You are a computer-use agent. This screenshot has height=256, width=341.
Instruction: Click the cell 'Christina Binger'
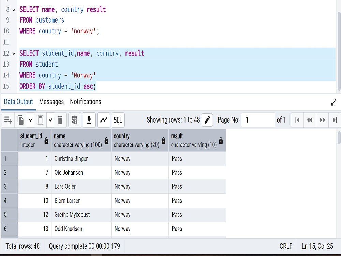point(81,159)
